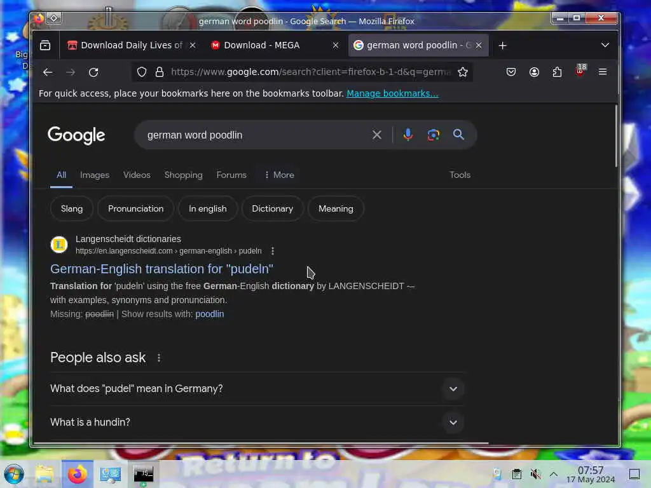List all tabs with the dropdown arrow
Image resolution: width=651 pixels, height=488 pixels.
click(x=605, y=45)
